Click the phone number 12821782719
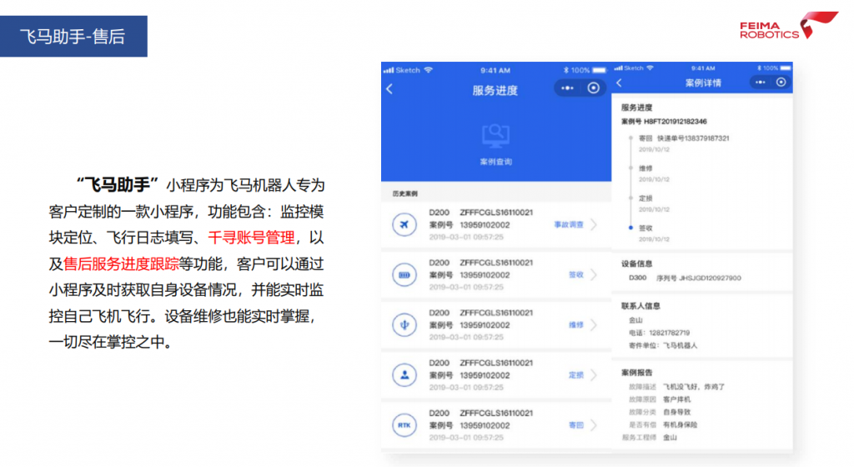This screenshot has height=467, width=854. (x=670, y=333)
